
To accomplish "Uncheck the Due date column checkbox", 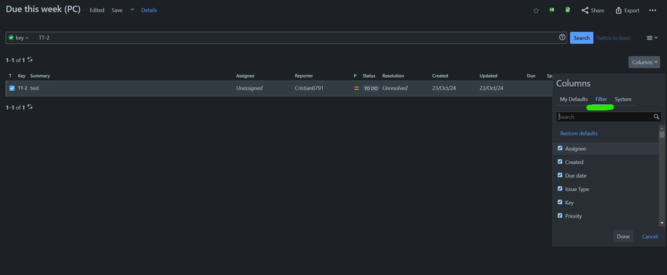I will tap(560, 175).
